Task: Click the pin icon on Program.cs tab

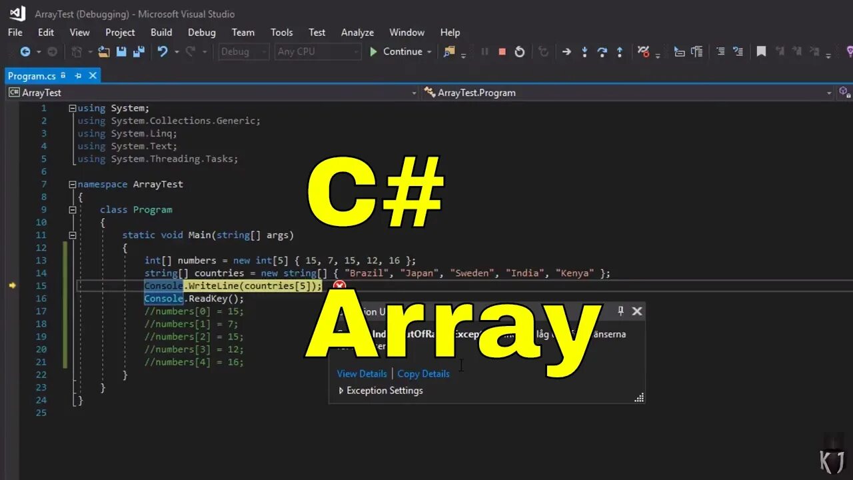Action: (77, 76)
